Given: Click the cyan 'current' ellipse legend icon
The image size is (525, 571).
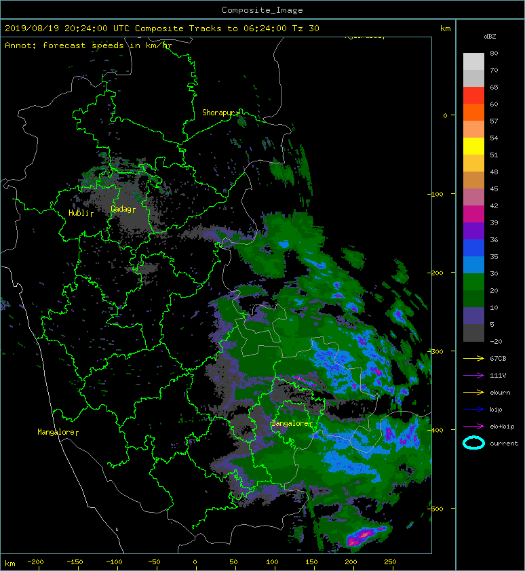Looking at the screenshot, I should pos(473,443).
